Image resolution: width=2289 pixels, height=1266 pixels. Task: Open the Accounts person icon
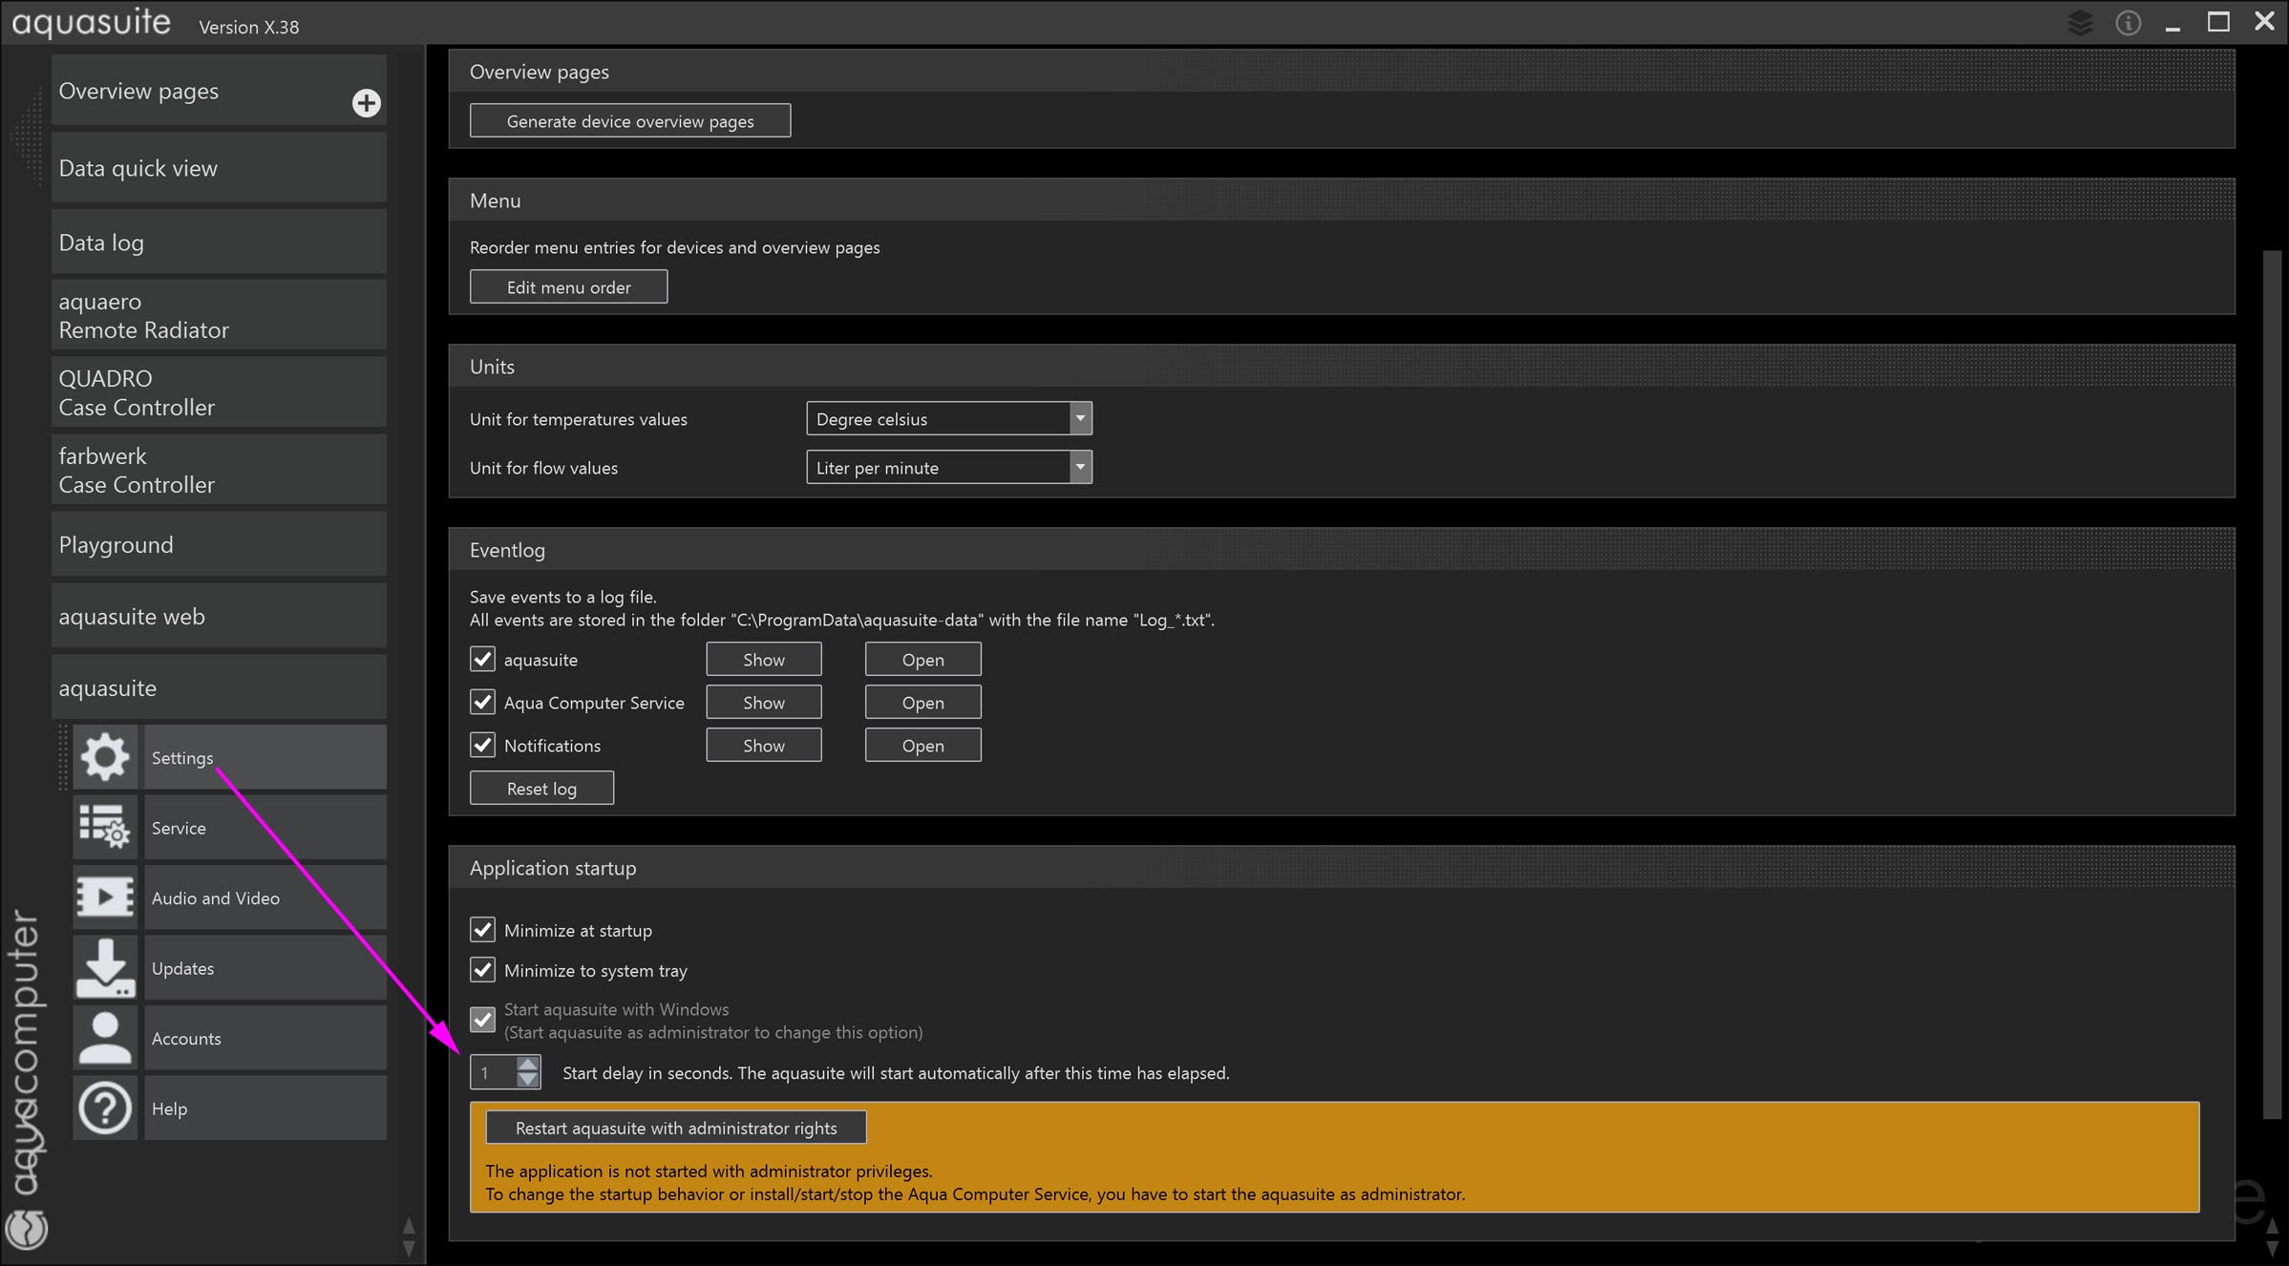[x=104, y=1038]
